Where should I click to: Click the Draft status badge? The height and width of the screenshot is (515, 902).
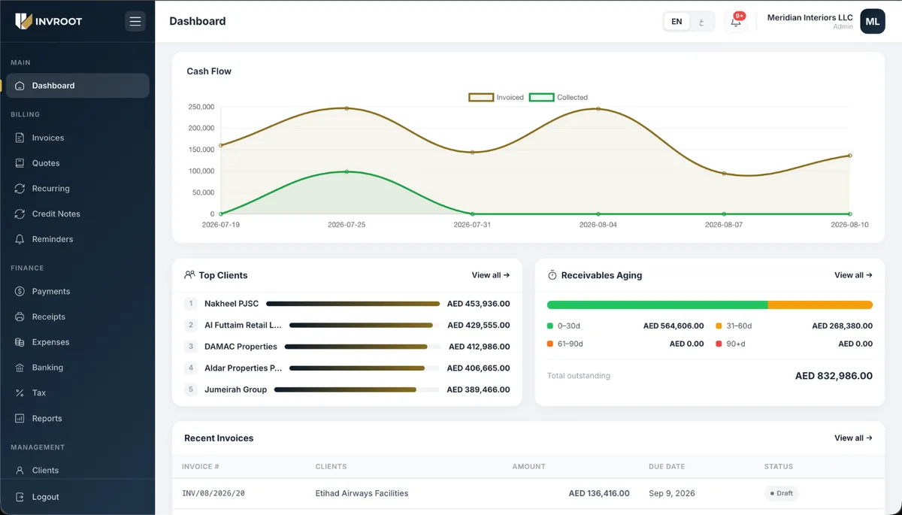(781, 493)
